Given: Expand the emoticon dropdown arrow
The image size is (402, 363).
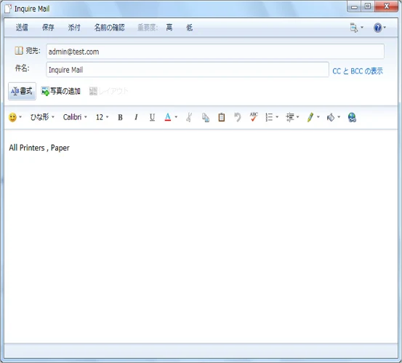Looking at the screenshot, I should click(x=20, y=117).
